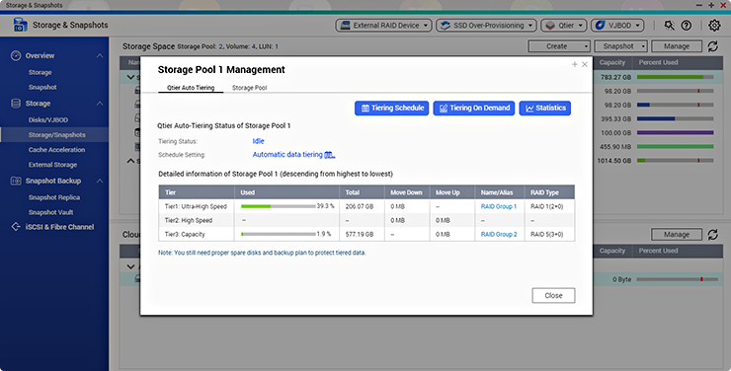Open the Snapshot dropdown button
731x371 pixels.
tap(621, 46)
